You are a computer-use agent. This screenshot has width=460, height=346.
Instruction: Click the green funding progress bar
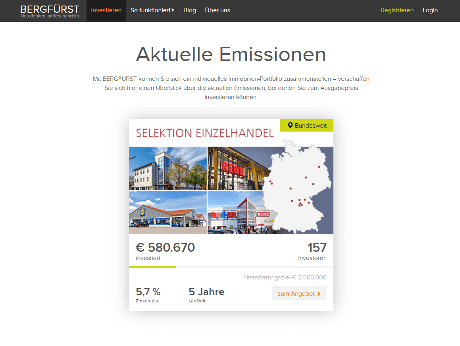(152, 267)
